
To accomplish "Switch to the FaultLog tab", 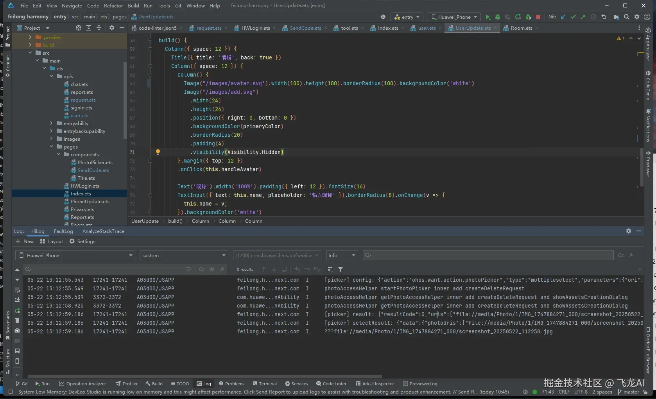I will pos(63,231).
